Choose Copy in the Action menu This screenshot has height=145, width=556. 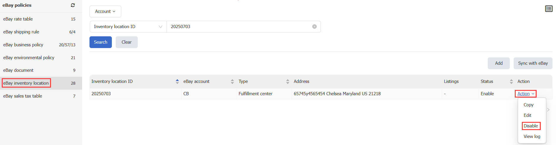pos(528,105)
